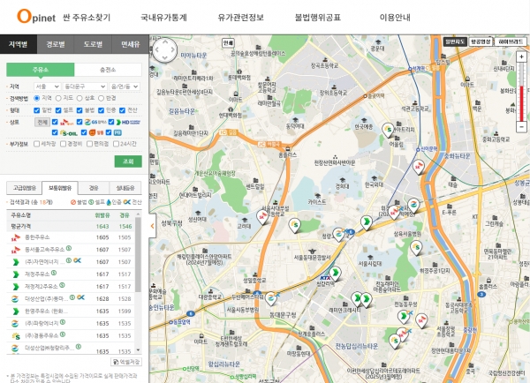Click the green 조회 search button
The width and height of the screenshot is (530, 383).
128,161
